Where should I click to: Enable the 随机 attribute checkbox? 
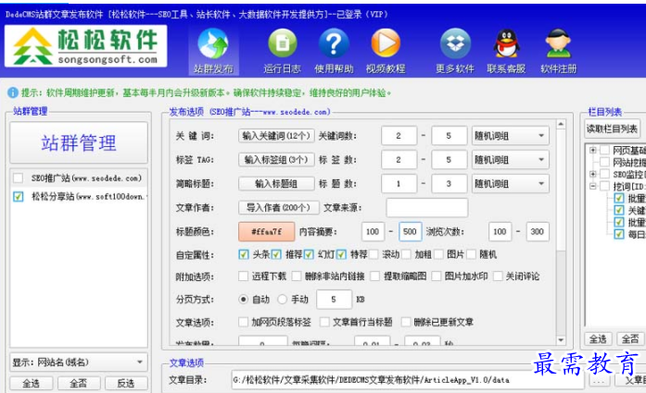point(472,254)
